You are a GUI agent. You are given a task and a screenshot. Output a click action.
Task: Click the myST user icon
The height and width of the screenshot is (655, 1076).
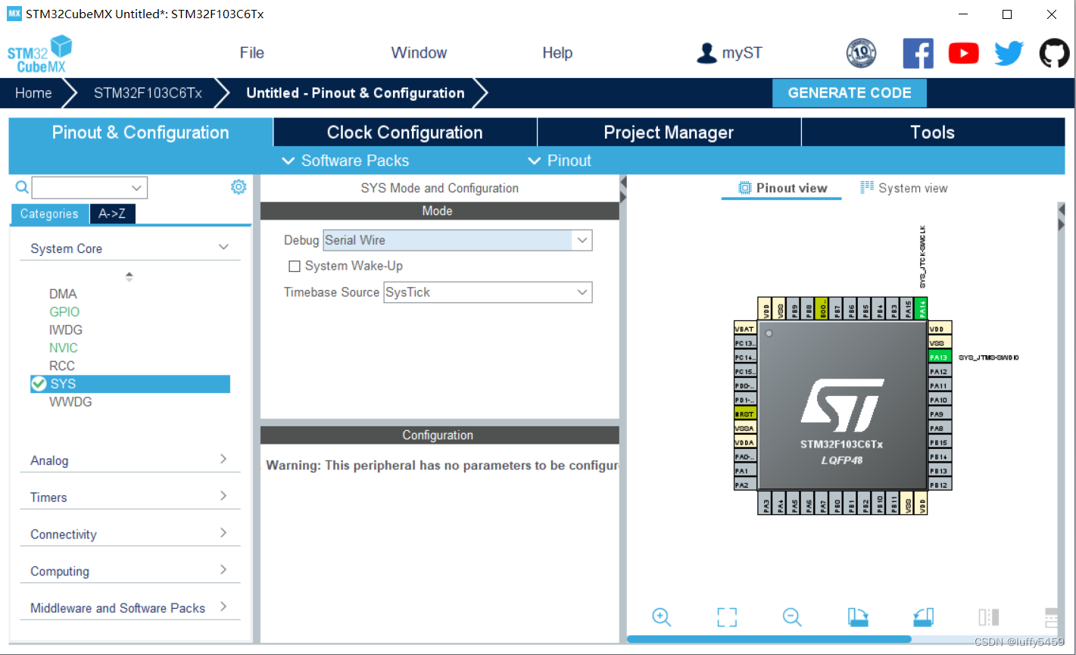coord(706,53)
